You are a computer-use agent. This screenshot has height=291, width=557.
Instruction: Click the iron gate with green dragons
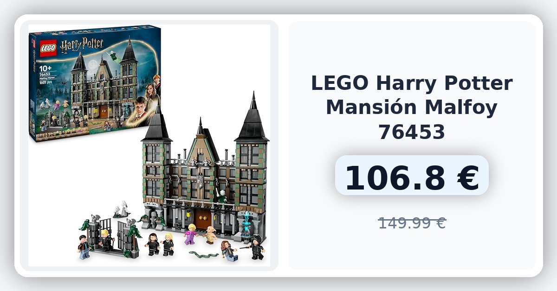click(x=110, y=234)
